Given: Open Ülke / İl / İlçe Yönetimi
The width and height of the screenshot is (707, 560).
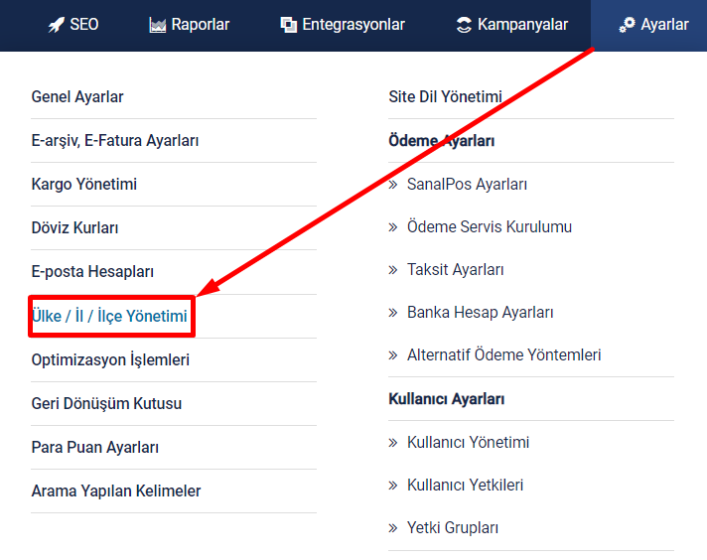Looking at the screenshot, I should (109, 316).
